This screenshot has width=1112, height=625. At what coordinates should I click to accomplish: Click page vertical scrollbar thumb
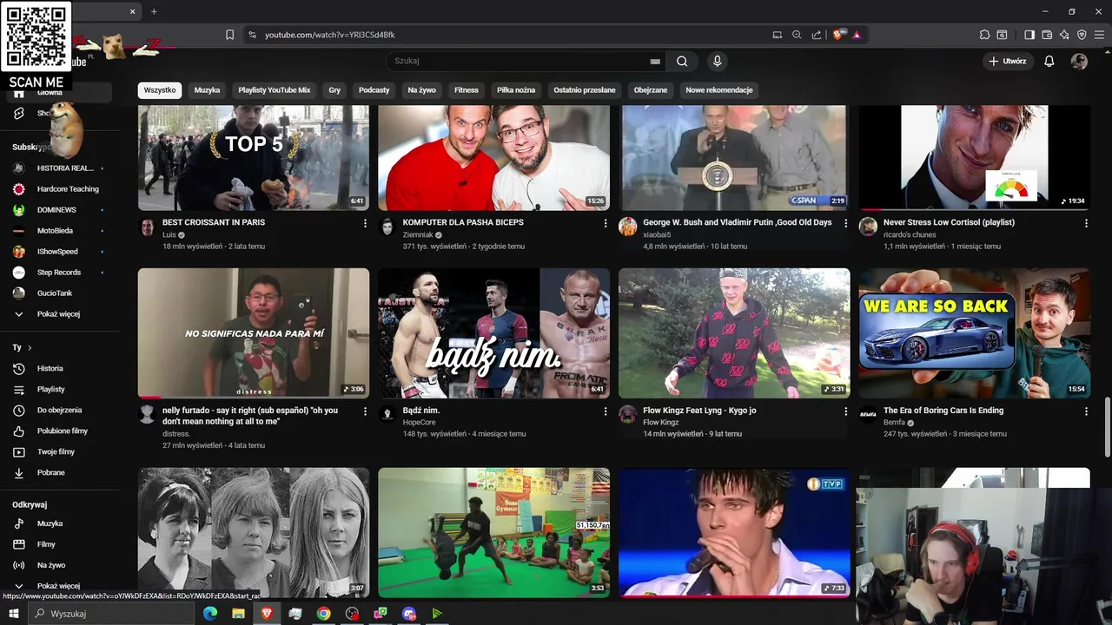[x=1107, y=426]
